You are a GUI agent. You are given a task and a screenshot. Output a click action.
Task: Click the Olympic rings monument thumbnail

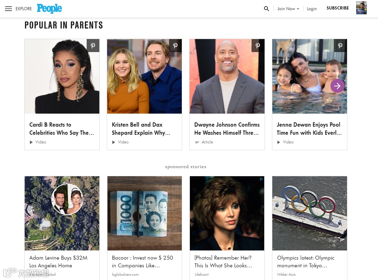[310, 213]
